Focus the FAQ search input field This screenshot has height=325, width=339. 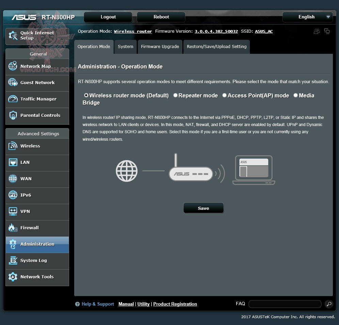[x=285, y=304]
